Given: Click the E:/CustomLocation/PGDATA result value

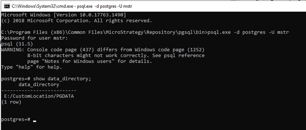Looking at the screenshot, I should coord(39,96).
